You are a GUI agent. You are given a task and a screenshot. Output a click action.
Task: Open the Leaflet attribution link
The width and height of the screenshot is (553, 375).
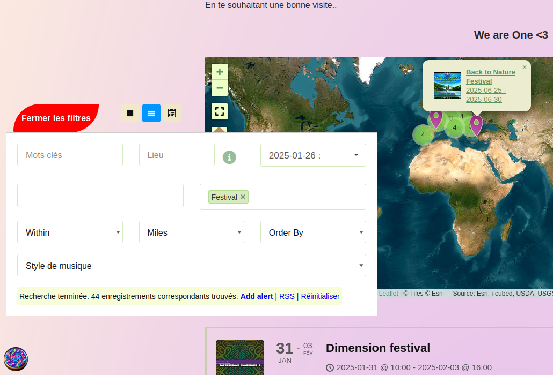tap(388, 294)
